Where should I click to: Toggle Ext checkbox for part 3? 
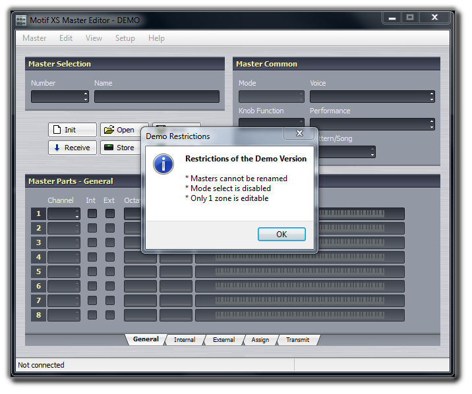(x=110, y=242)
